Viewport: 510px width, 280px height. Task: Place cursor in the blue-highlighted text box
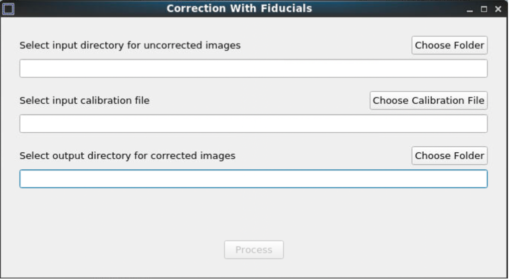pyautogui.click(x=253, y=179)
